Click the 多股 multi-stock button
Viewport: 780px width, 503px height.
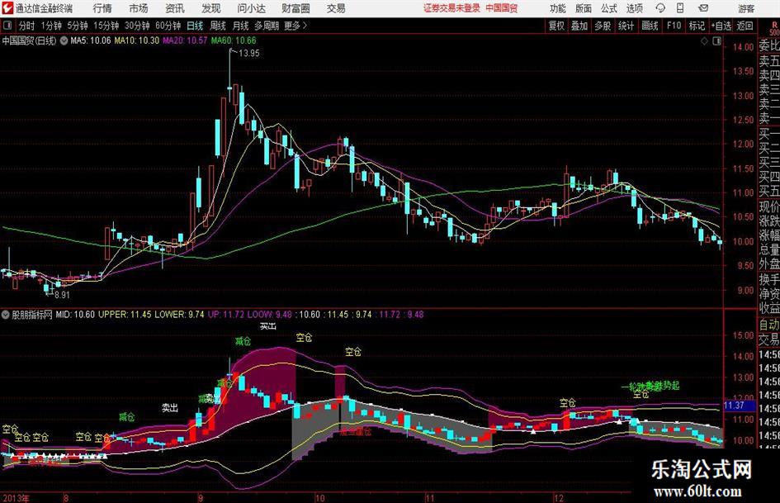[603, 26]
